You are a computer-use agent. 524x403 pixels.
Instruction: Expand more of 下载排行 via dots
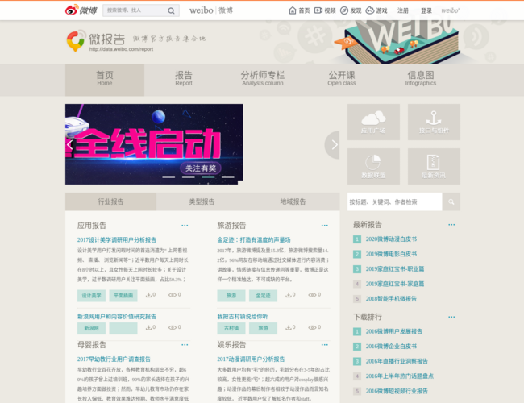click(x=451, y=317)
